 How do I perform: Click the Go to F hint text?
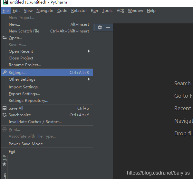click(x=183, y=96)
